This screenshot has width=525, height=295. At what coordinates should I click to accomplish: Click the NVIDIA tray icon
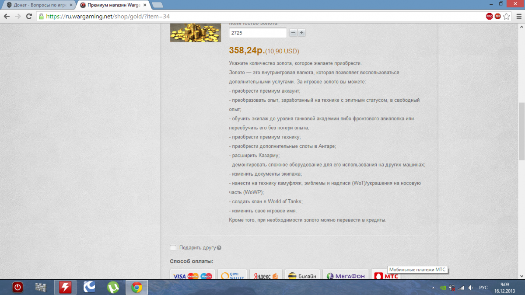443,288
